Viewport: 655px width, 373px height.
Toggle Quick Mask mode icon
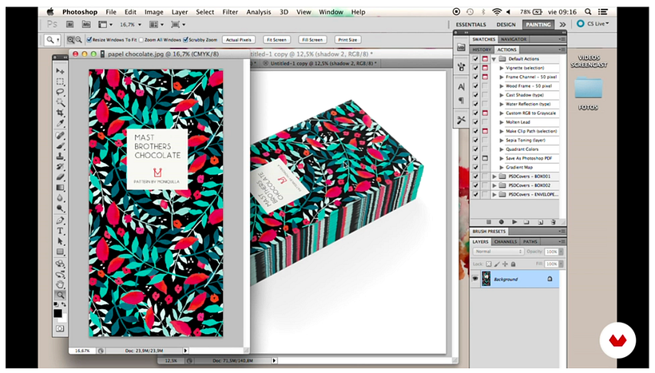pyautogui.click(x=60, y=329)
